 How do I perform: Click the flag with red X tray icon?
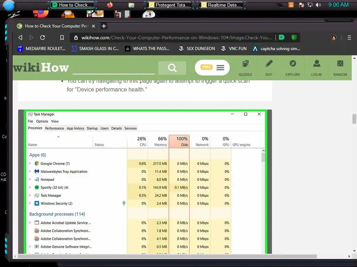point(302,5)
